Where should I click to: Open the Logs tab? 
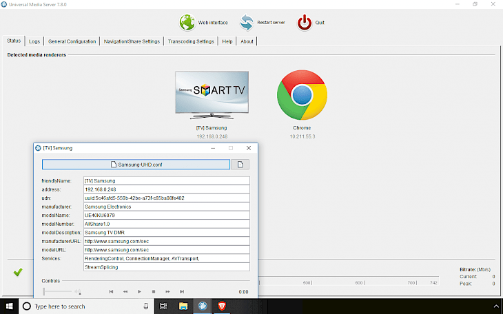(34, 41)
